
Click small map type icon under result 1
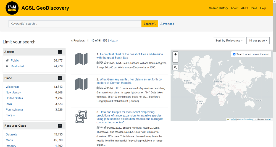[98, 63]
